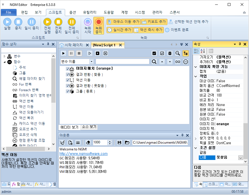
Task: Expand the 변수 tree node
Action: (4, 56)
